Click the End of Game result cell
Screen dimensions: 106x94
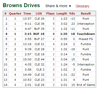point(86,85)
